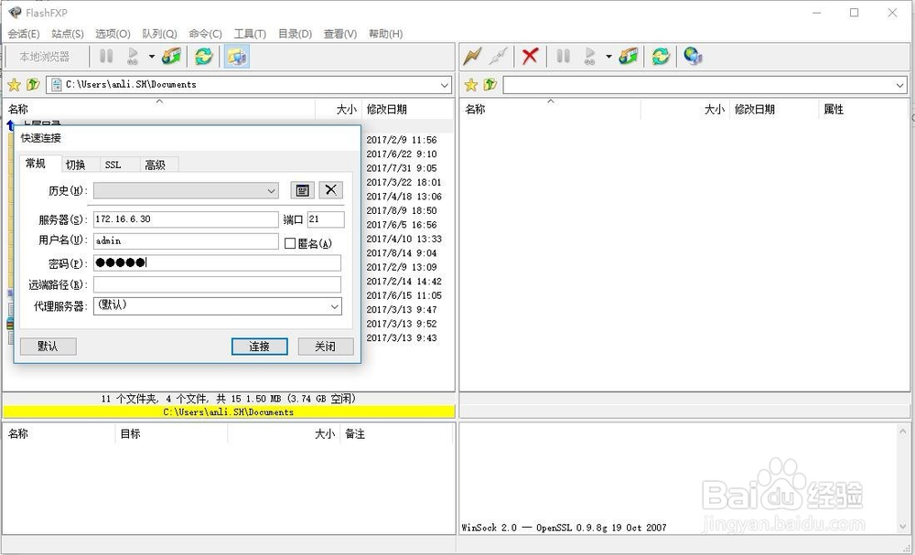
Task: Click the password 密码(P) field
Action: 217,263
